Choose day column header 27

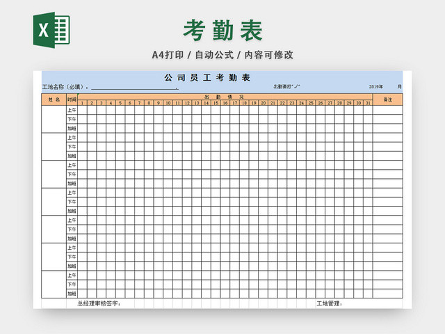330,103
